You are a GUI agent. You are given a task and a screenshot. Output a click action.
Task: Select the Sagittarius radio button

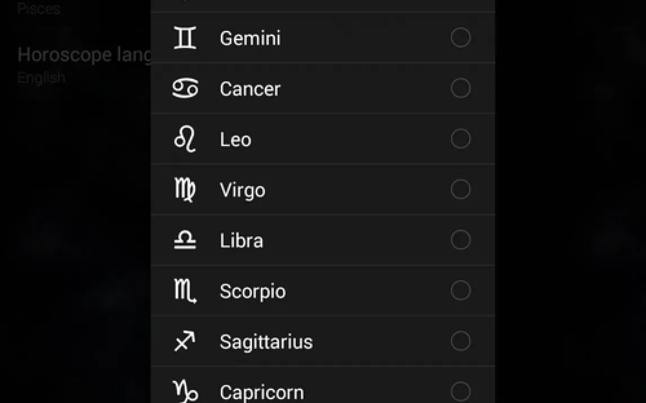click(x=461, y=341)
